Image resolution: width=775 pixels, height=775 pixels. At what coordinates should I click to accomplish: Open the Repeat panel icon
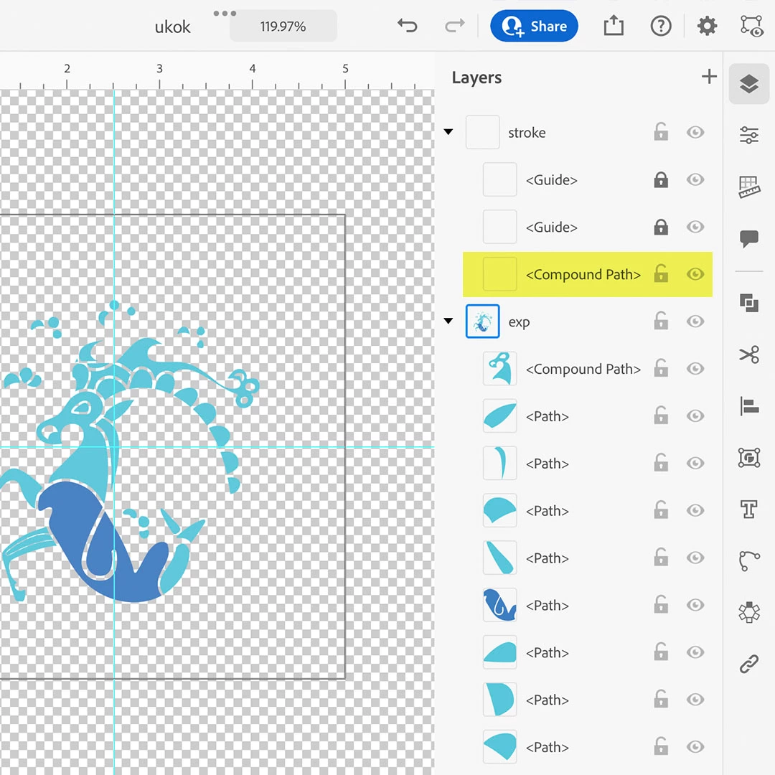point(748,612)
